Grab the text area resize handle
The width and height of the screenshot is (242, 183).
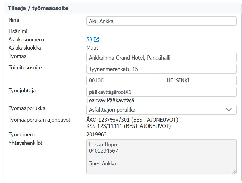pyautogui.click(x=234, y=172)
